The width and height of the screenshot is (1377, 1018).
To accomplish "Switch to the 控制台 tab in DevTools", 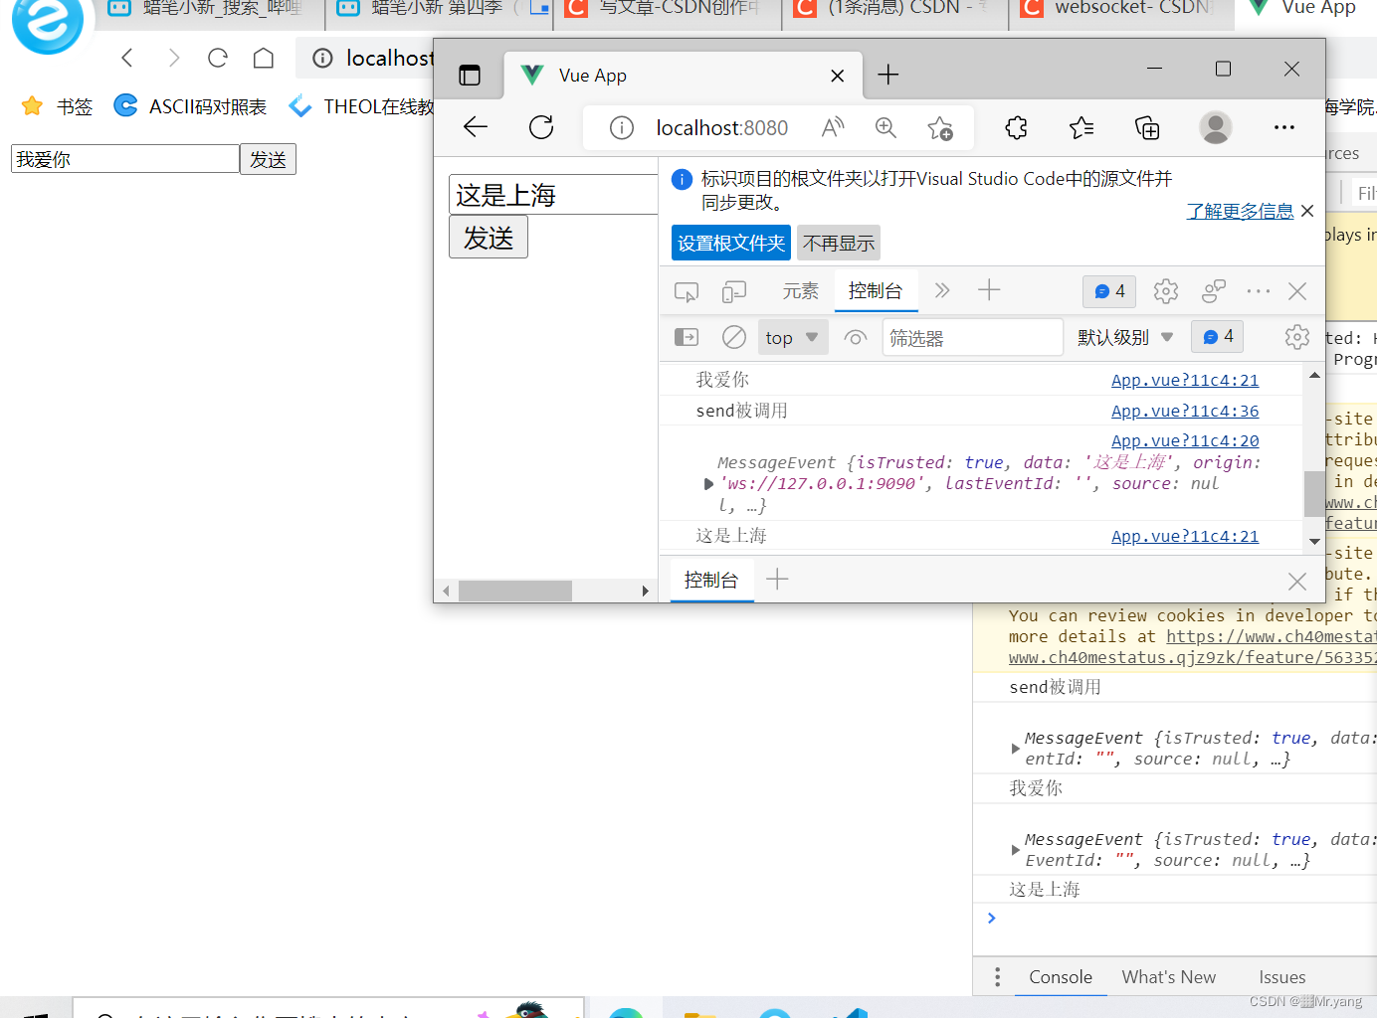I will click(x=876, y=290).
